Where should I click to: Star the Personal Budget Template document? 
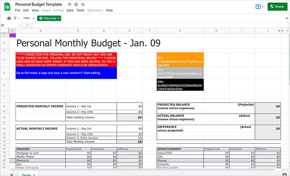point(70,4)
